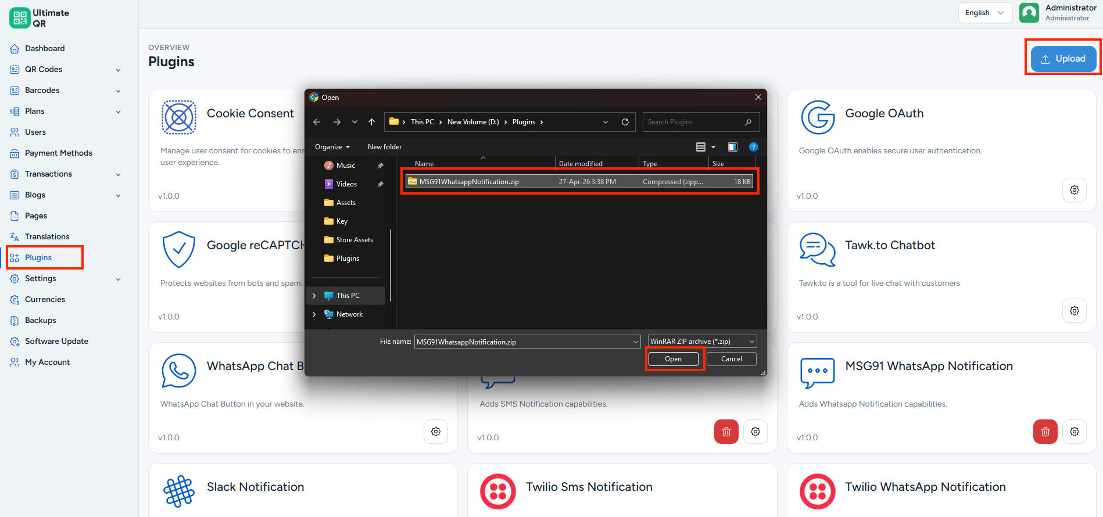Select Videos in the navigation pane
The image size is (1103, 517).
(346, 184)
